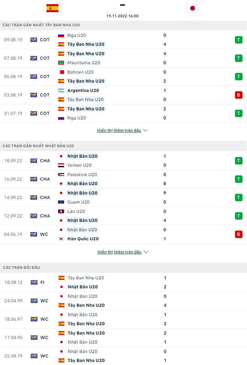Click the Bahrain flag in the 05.08.19 row
Image resolution: width=247 pixels, height=365 pixels.
[x=60, y=72]
